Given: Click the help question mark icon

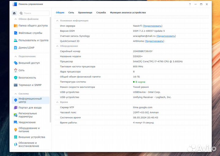Looking at the screenshot, I should tap(190, 4).
